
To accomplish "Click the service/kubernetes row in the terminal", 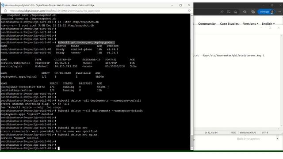I will click(x=68, y=63).
